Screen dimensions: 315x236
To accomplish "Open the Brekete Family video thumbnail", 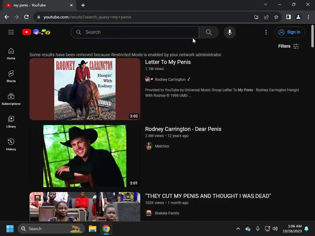I will coord(85,207).
